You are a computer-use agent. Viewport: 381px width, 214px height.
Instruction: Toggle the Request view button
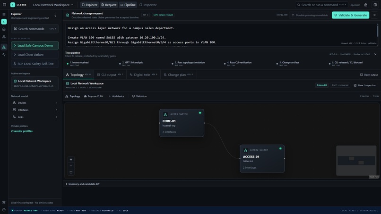(x=109, y=5)
